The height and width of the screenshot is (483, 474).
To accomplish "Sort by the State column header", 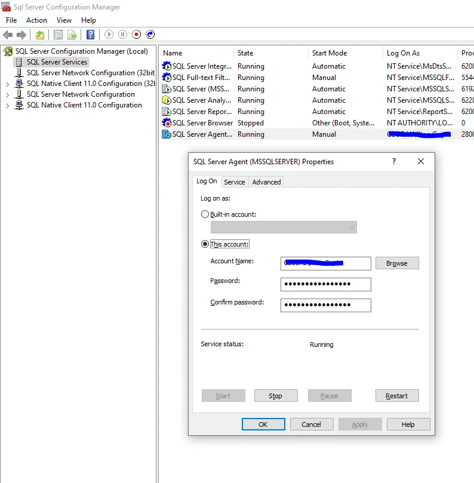I will [271, 53].
